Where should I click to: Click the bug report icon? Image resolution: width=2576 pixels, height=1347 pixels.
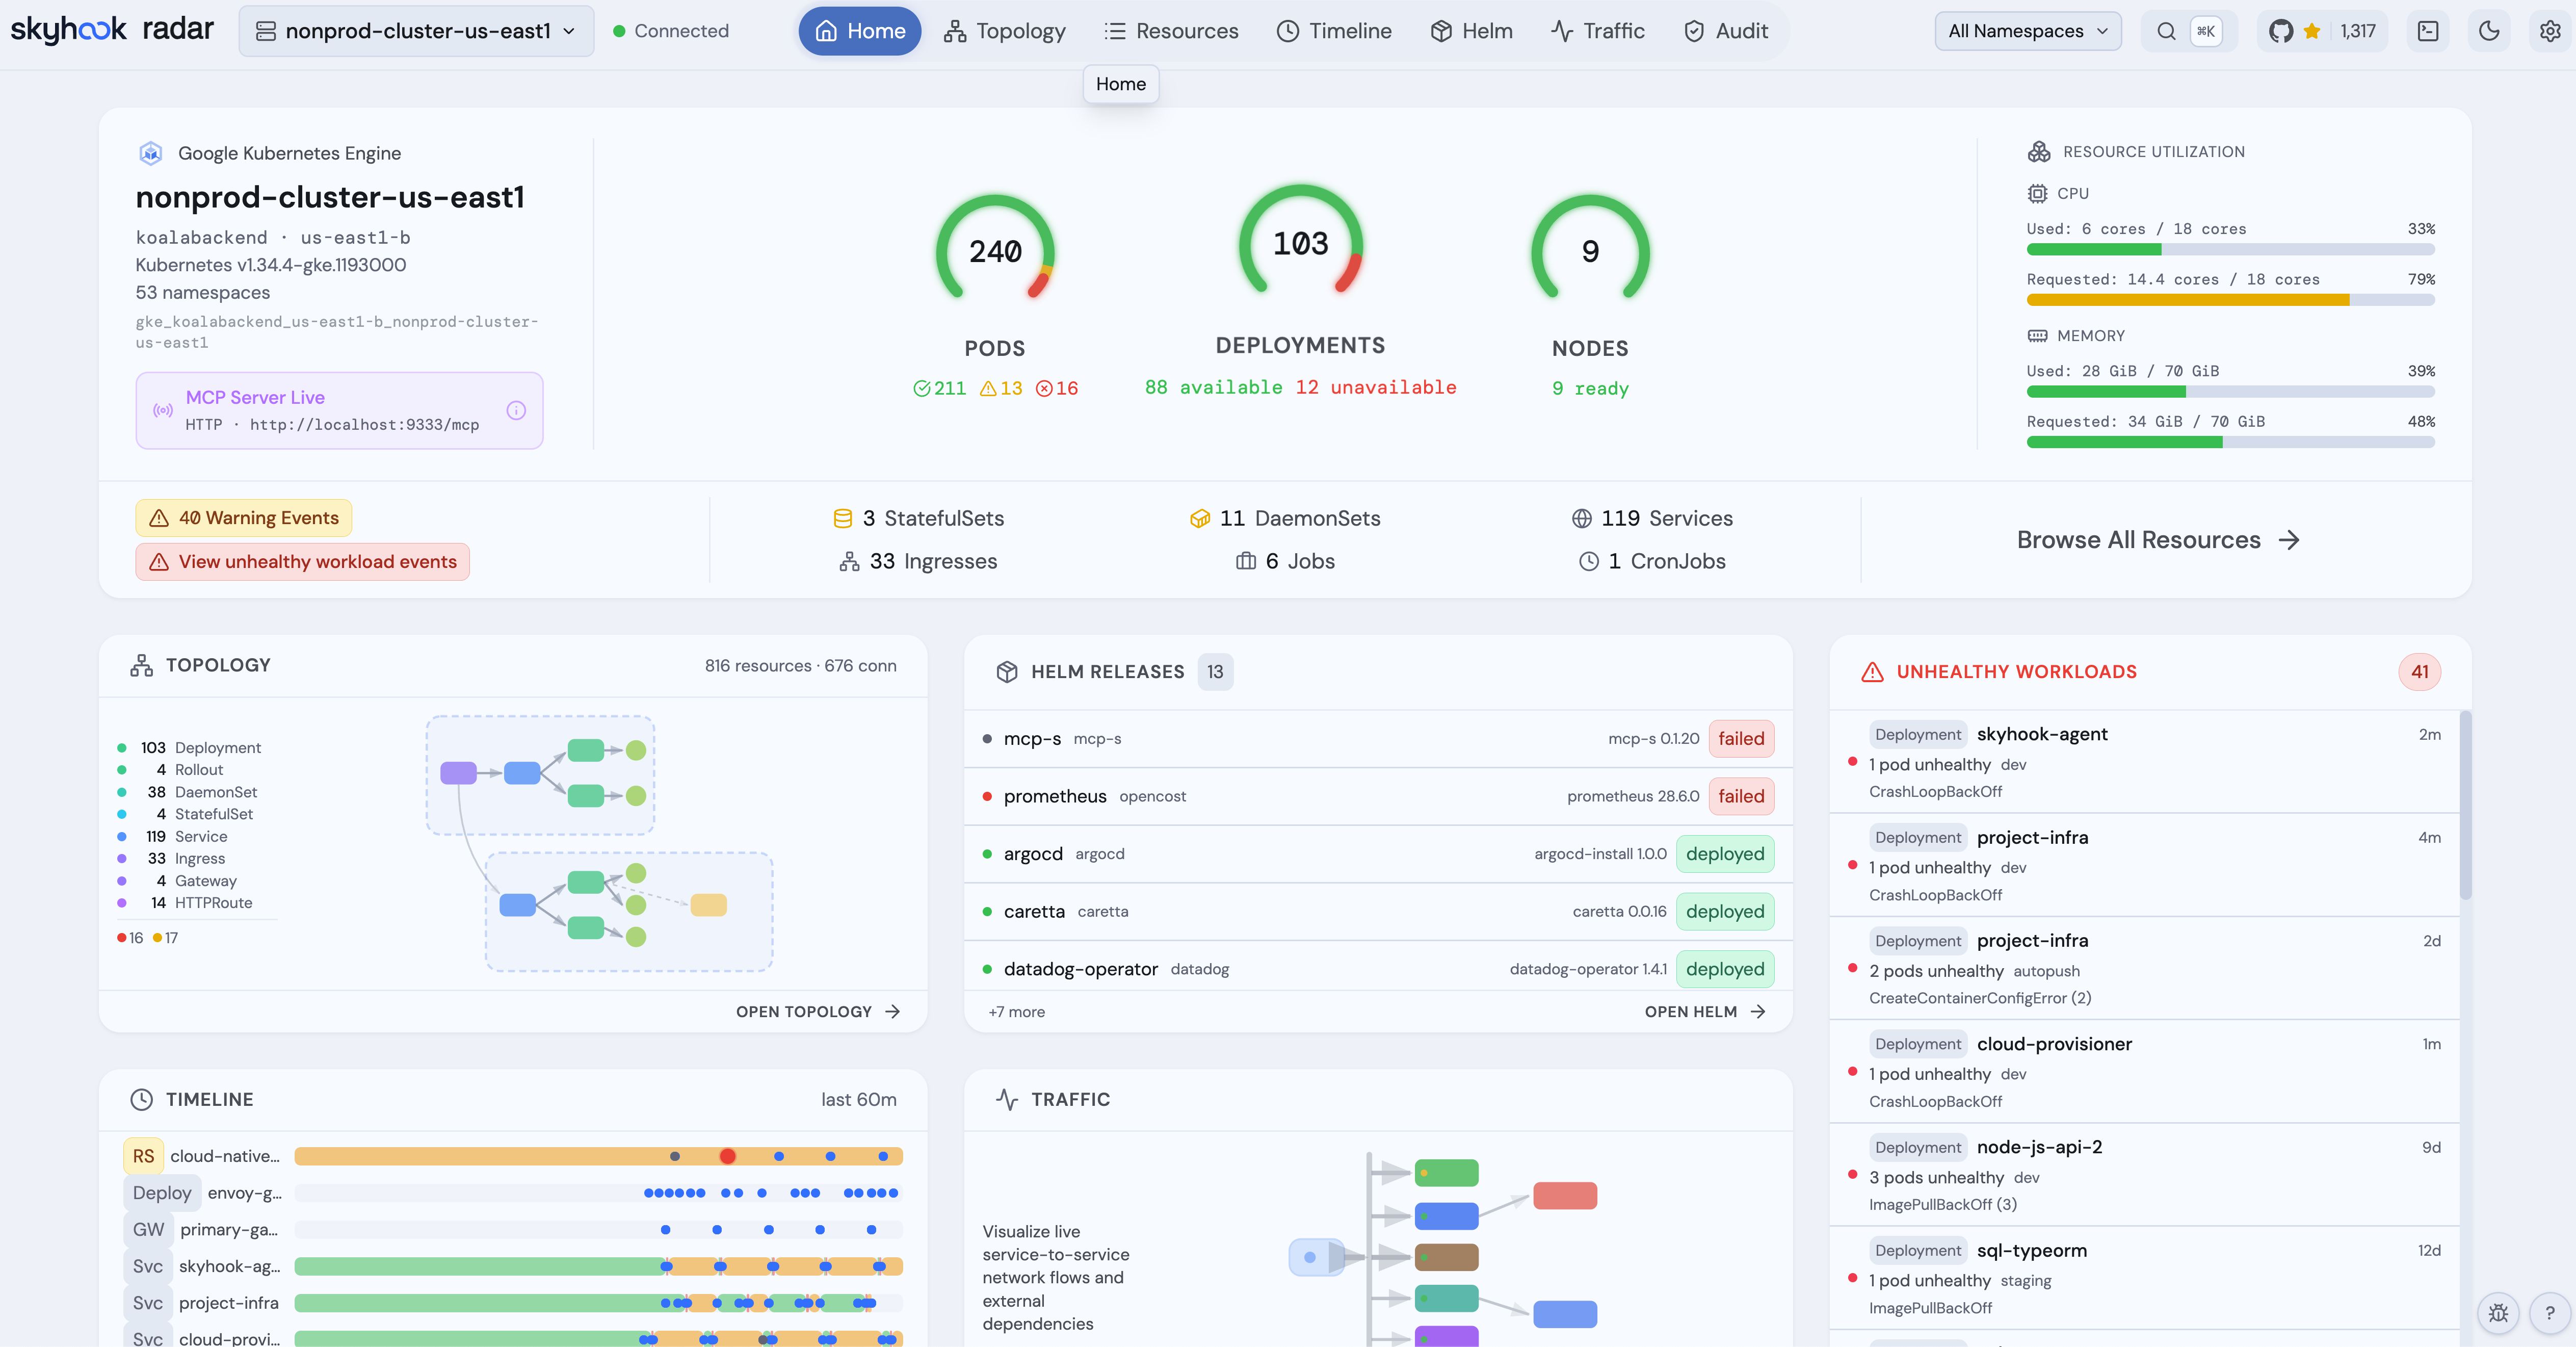pyautogui.click(x=2498, y=1313)
